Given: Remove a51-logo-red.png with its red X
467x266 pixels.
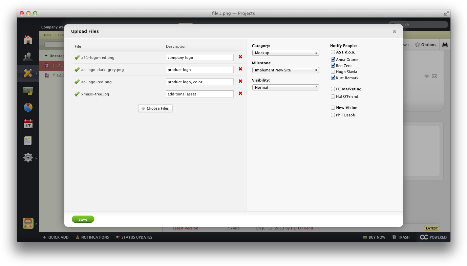Looking at the screenshot, I should click(240, 57).
